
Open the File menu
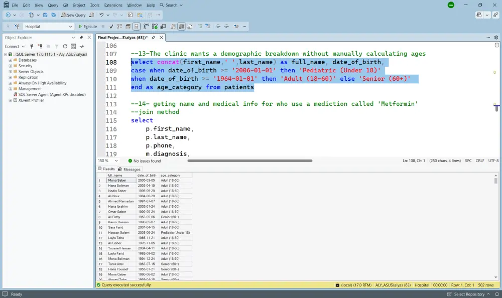point(15,5)
